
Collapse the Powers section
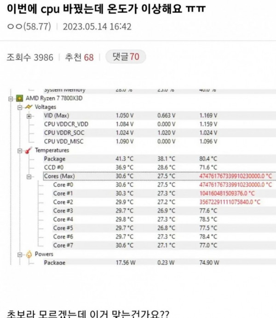coord(20,255)
